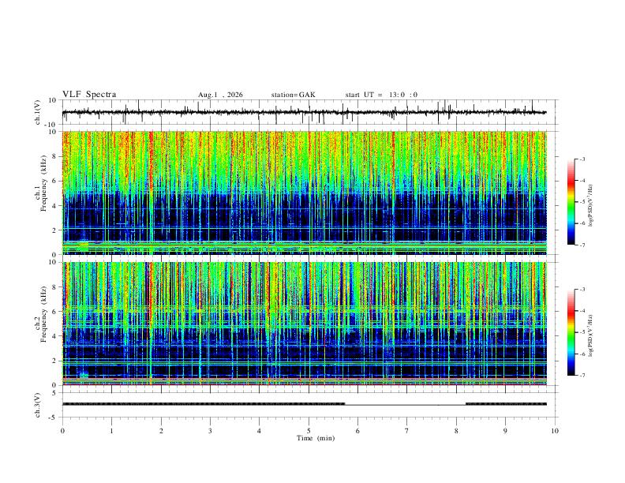Click the ch.1 spectrogram panel center
This screenshot has width=625, height=483.
(x=304, y=193)
